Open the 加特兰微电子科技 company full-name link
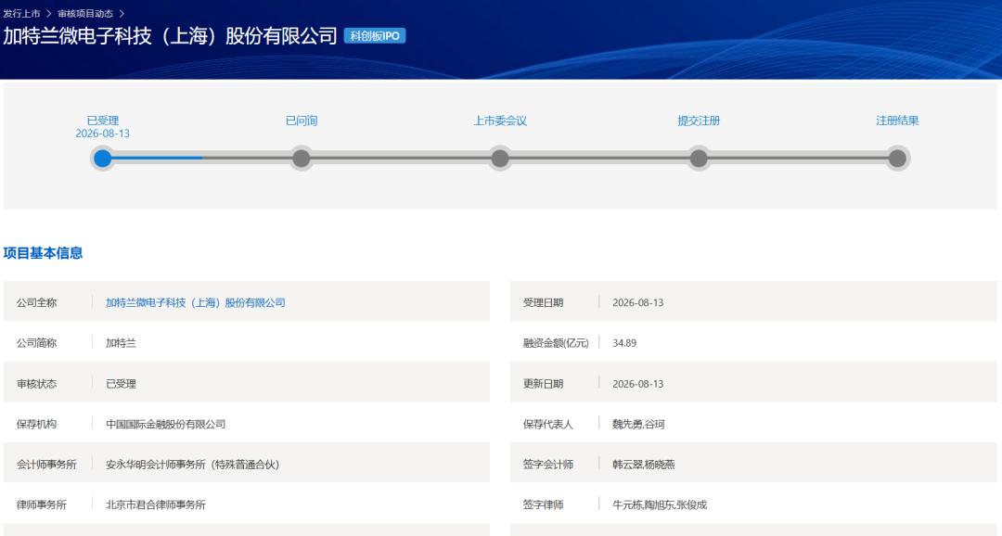Viewport: 1002px width, 536px height. tap(196, 303)
